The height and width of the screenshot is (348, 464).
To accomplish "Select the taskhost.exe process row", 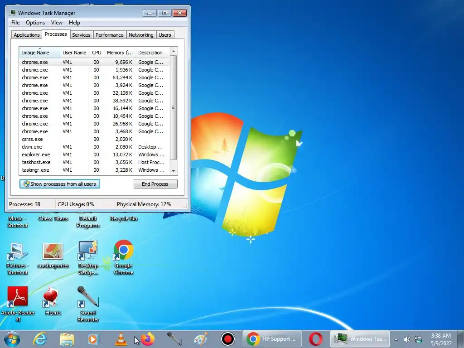I will click(x=94, y=162).
